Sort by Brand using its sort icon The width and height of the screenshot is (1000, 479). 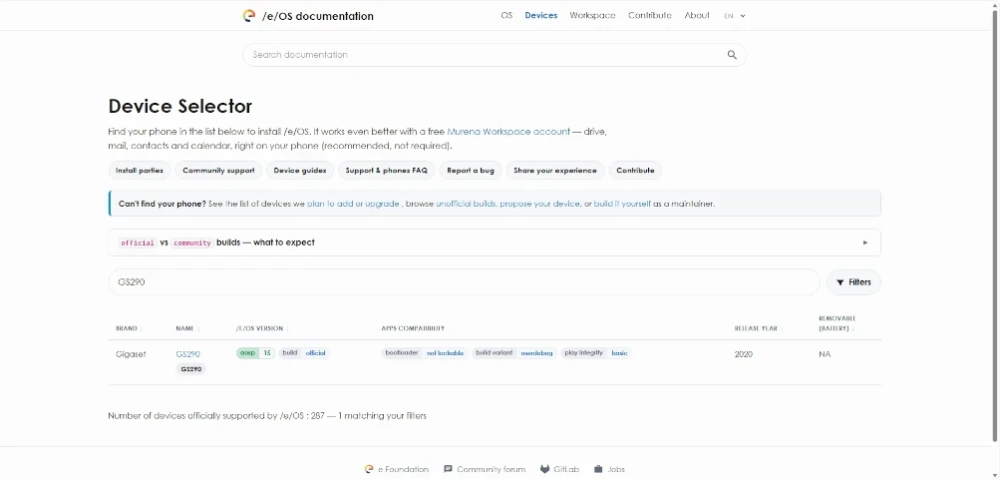142,329
